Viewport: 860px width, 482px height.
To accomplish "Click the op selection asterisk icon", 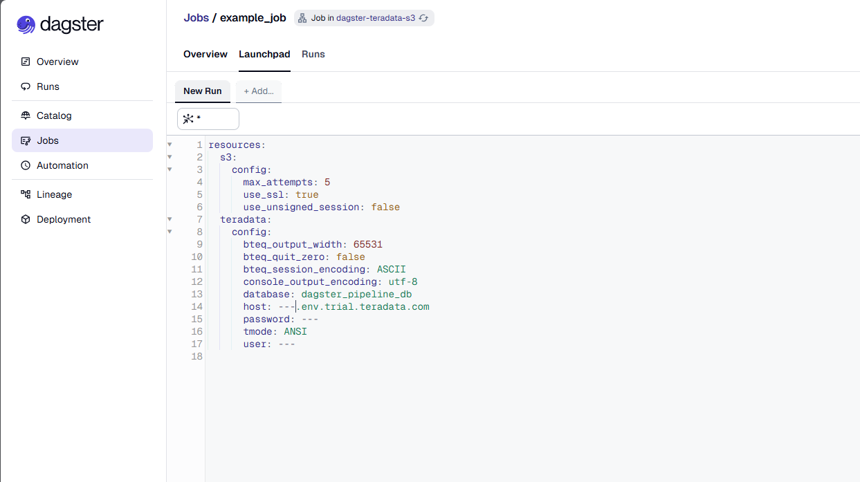I will coord(187,119).
